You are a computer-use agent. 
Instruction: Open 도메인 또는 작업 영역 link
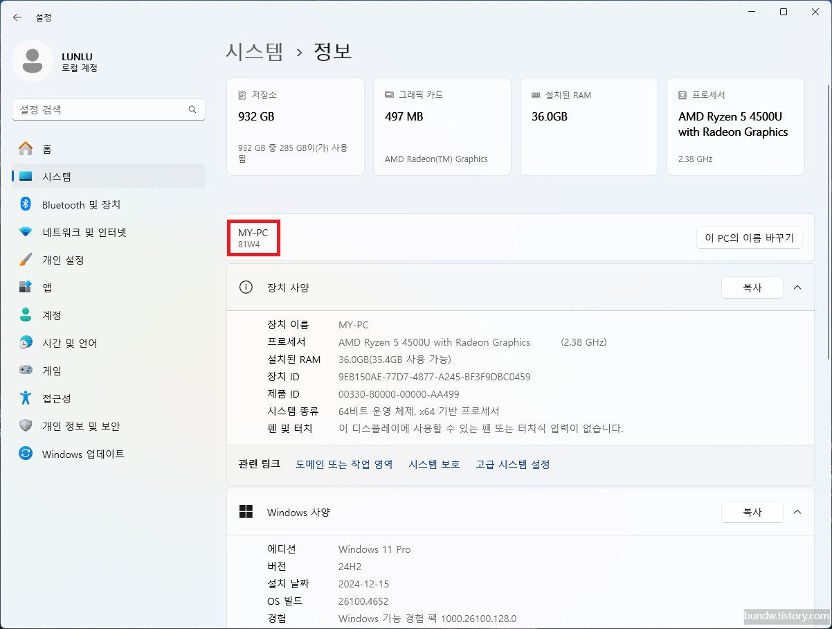[x=344, y=464]
